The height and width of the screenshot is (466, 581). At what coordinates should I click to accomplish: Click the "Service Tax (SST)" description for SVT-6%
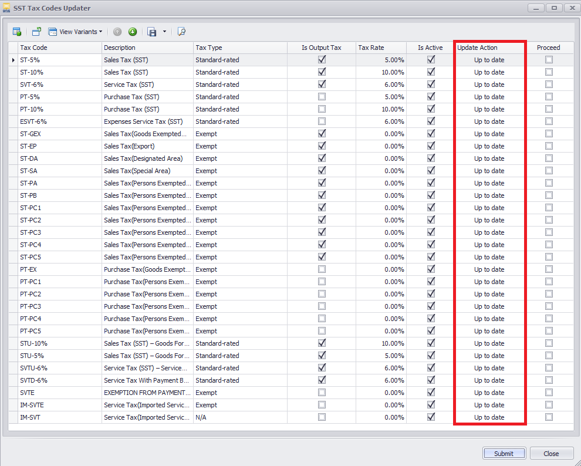tap(147, 85)
